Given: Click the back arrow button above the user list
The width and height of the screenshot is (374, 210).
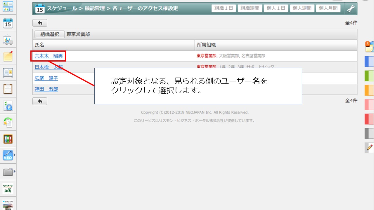Looking at the screenshot, I should click(x=40, y=23).
